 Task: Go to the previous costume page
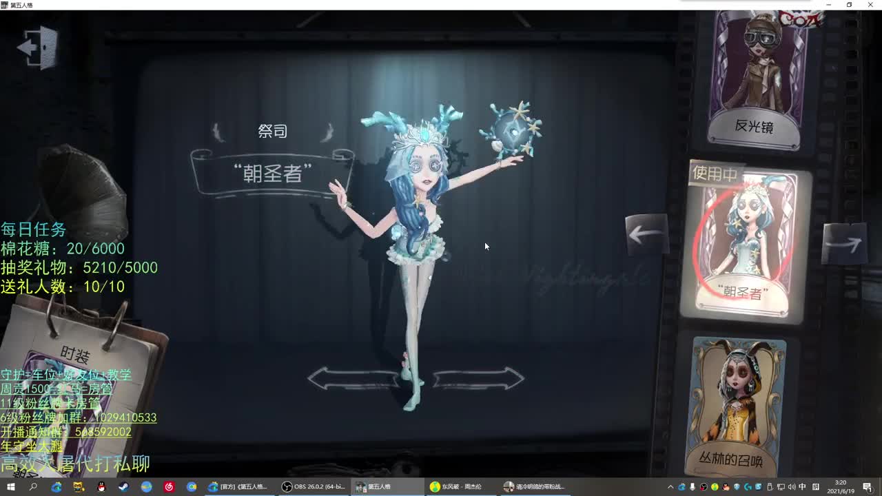click(646, 234)
